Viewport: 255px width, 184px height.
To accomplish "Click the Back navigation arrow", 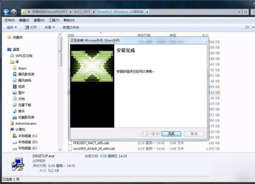I will 6,12.
